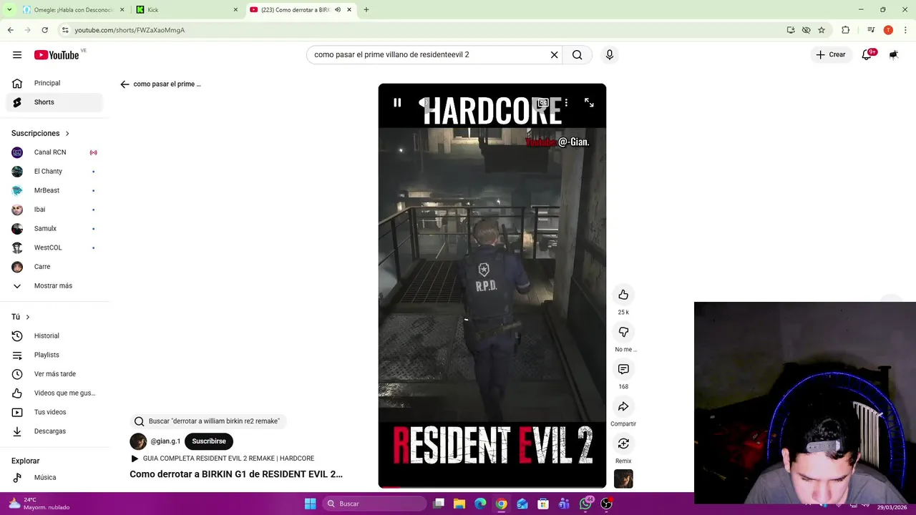Open the short's three-dot options menu
Screen dimensions: 916x515
(566, 103)
